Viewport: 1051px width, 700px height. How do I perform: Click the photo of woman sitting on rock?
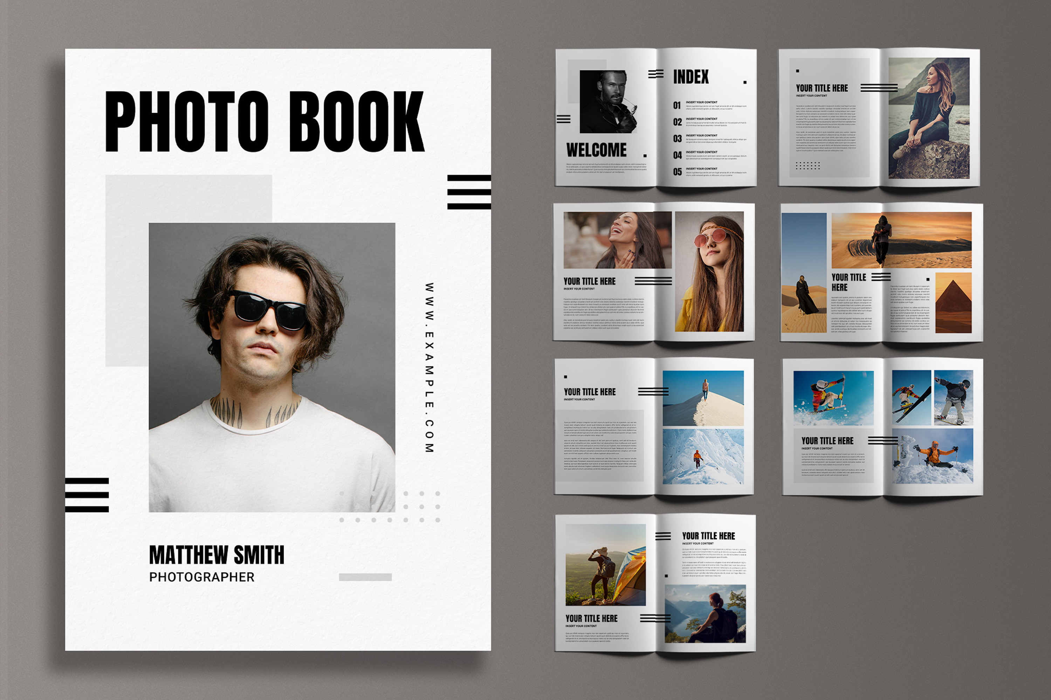(x=929, y=118)
